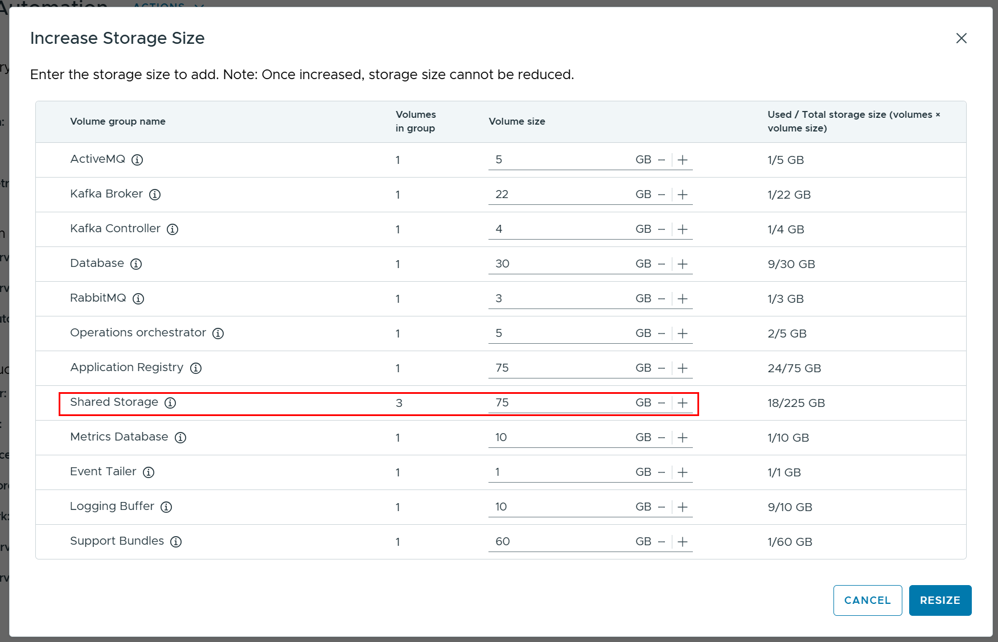This screenshot has width=998, height=642.
Task: Select Application Registry volume size field
Action: point(561,368)
